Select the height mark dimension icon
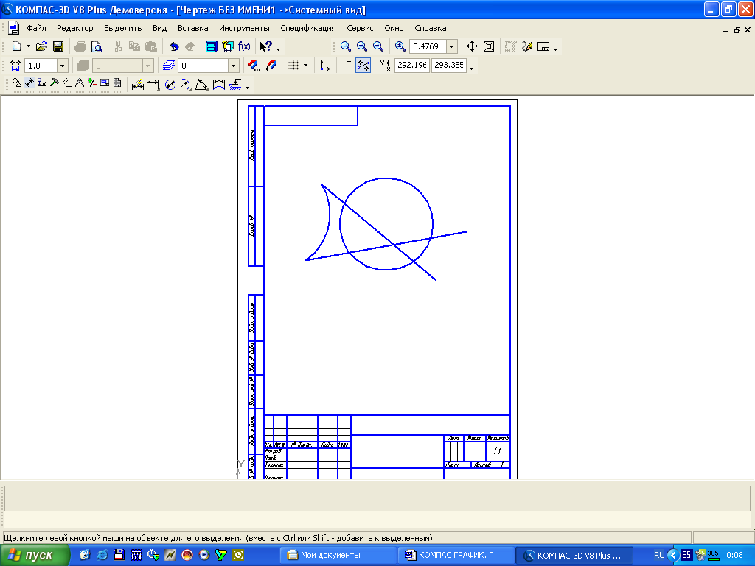 (x=235, y=85)
